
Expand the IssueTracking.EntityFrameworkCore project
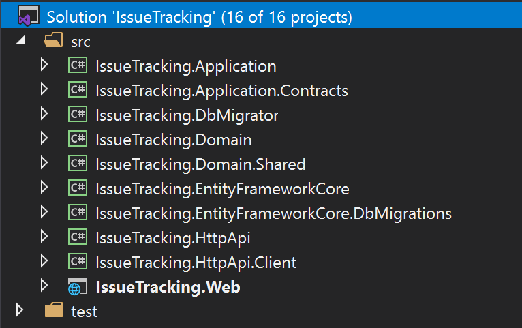point(44,188)
